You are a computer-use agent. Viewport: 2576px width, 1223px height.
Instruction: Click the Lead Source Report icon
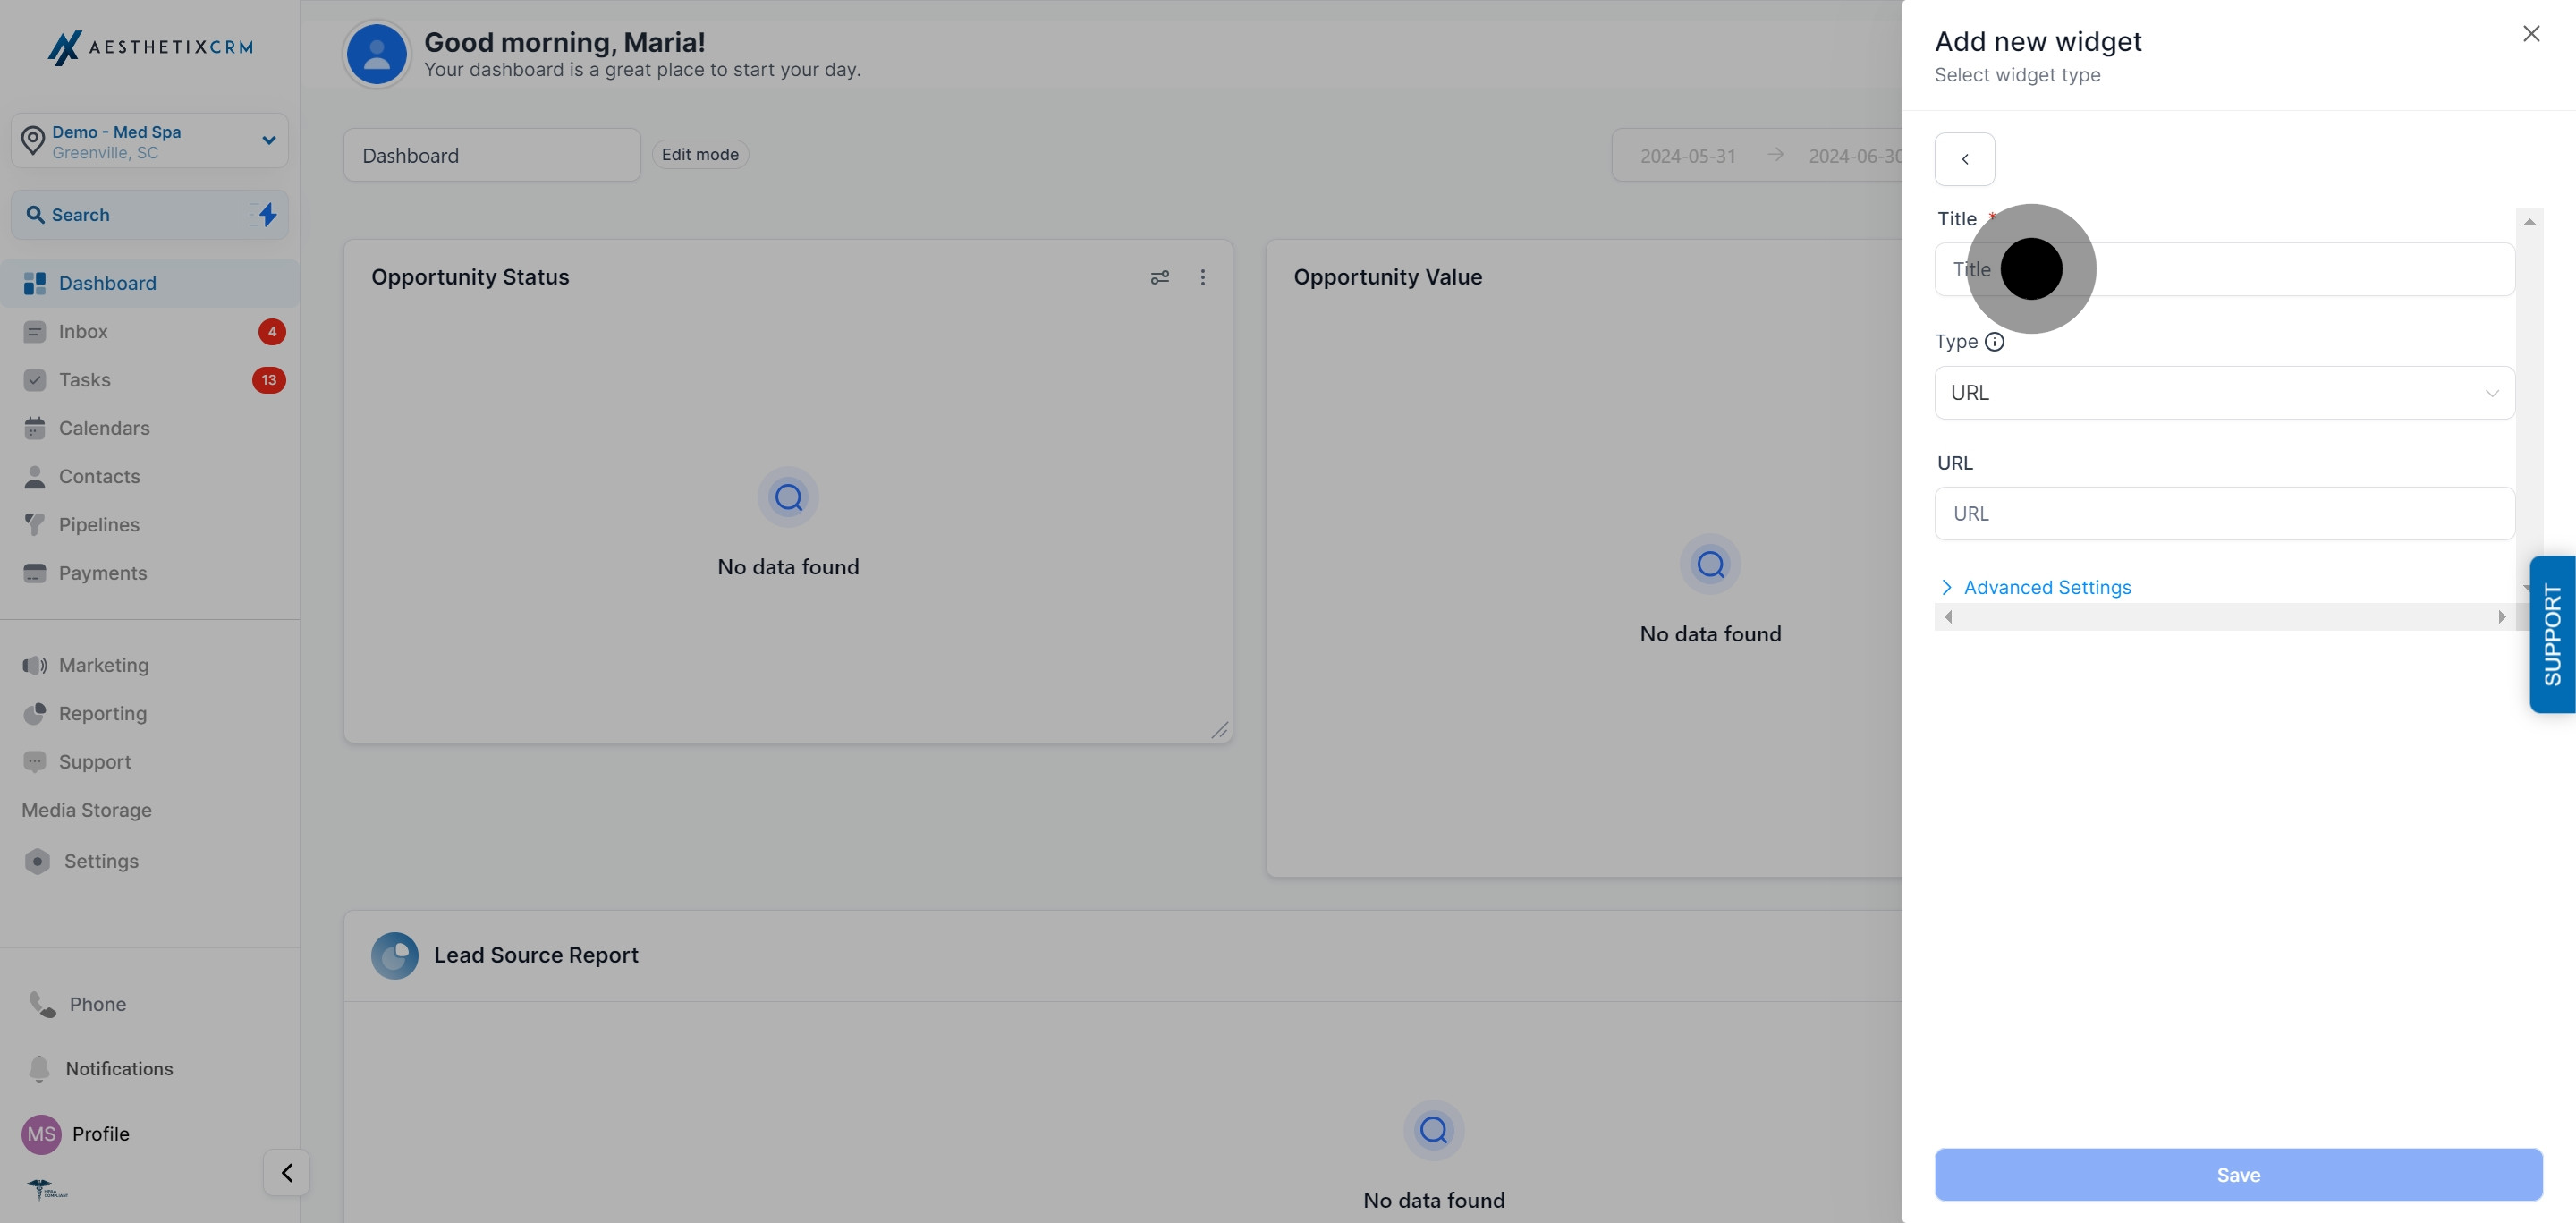pyautogui.click(x=394, y=955)
